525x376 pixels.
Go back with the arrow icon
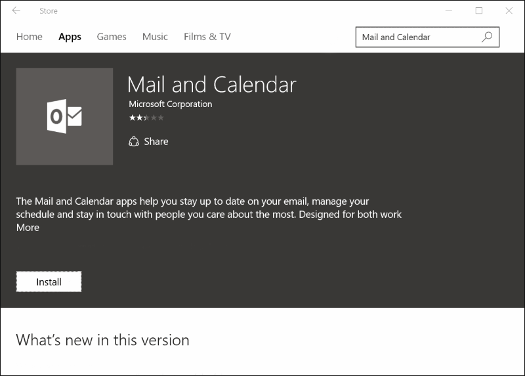[x=16, y=10]
